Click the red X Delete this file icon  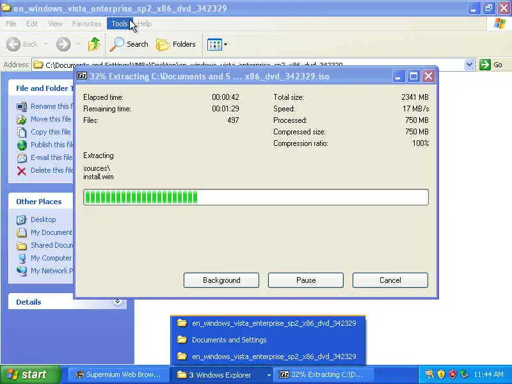point(22,171)
